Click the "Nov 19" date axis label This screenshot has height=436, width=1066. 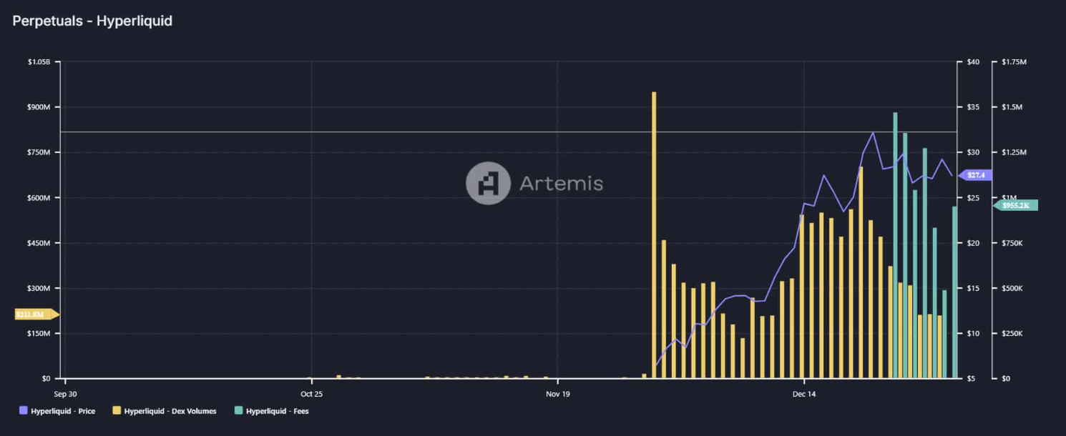(x=557, y=394)
